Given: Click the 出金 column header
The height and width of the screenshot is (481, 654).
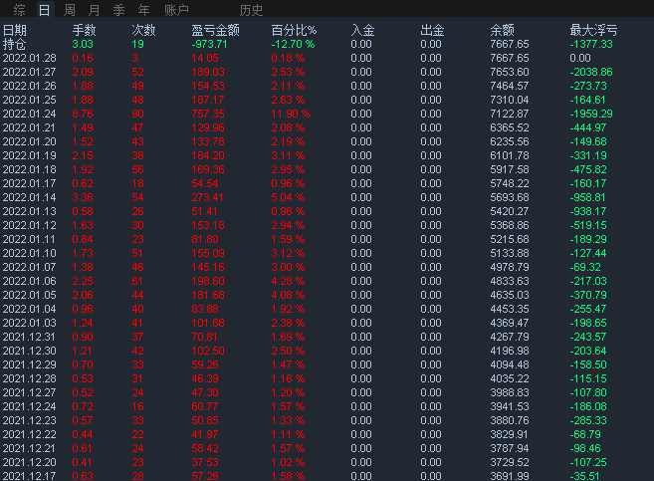Looking at the screenshot, I should [433, 30].
